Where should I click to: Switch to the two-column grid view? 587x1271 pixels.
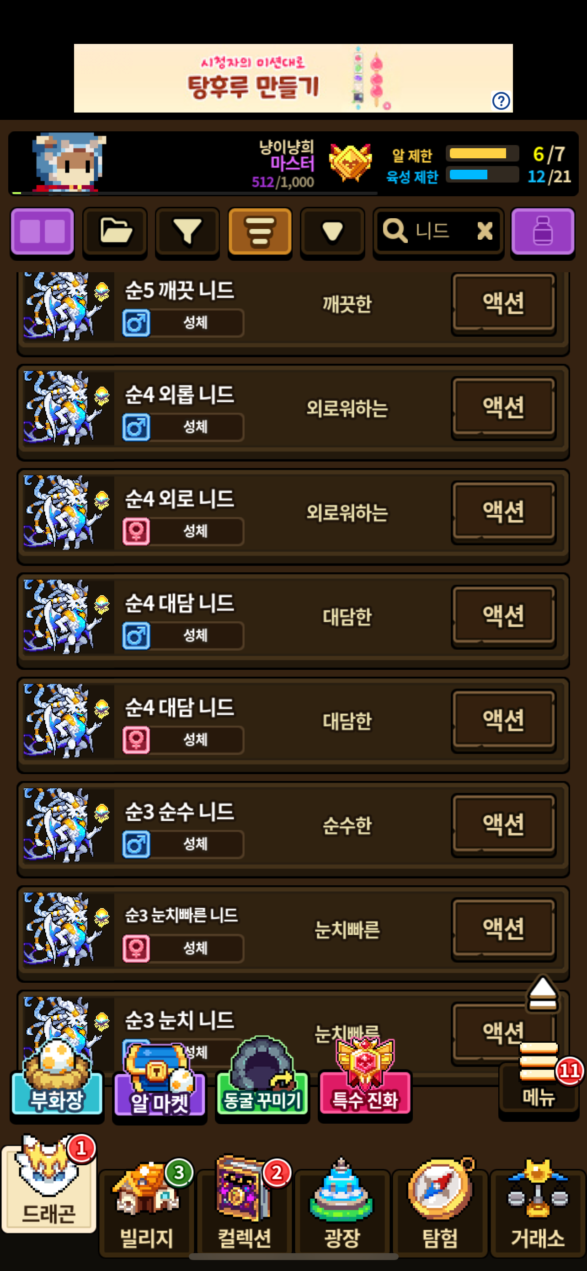tap(43, 232)
